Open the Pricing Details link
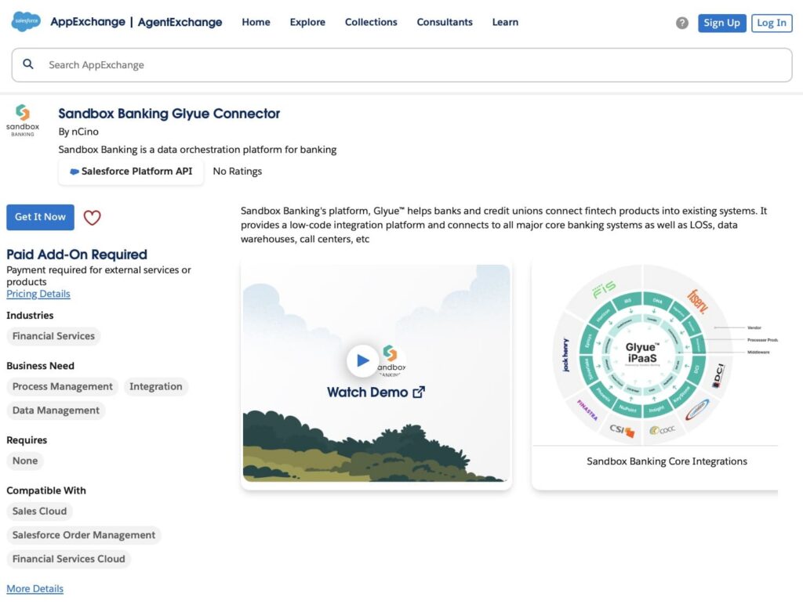The image size is (803, 604). tap(38, 294)
